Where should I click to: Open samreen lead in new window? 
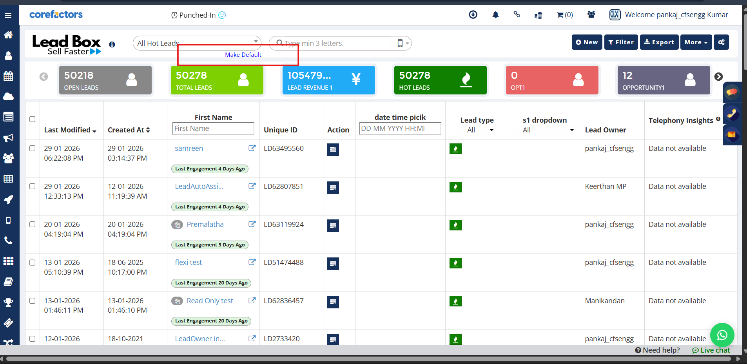click(252, 148)
